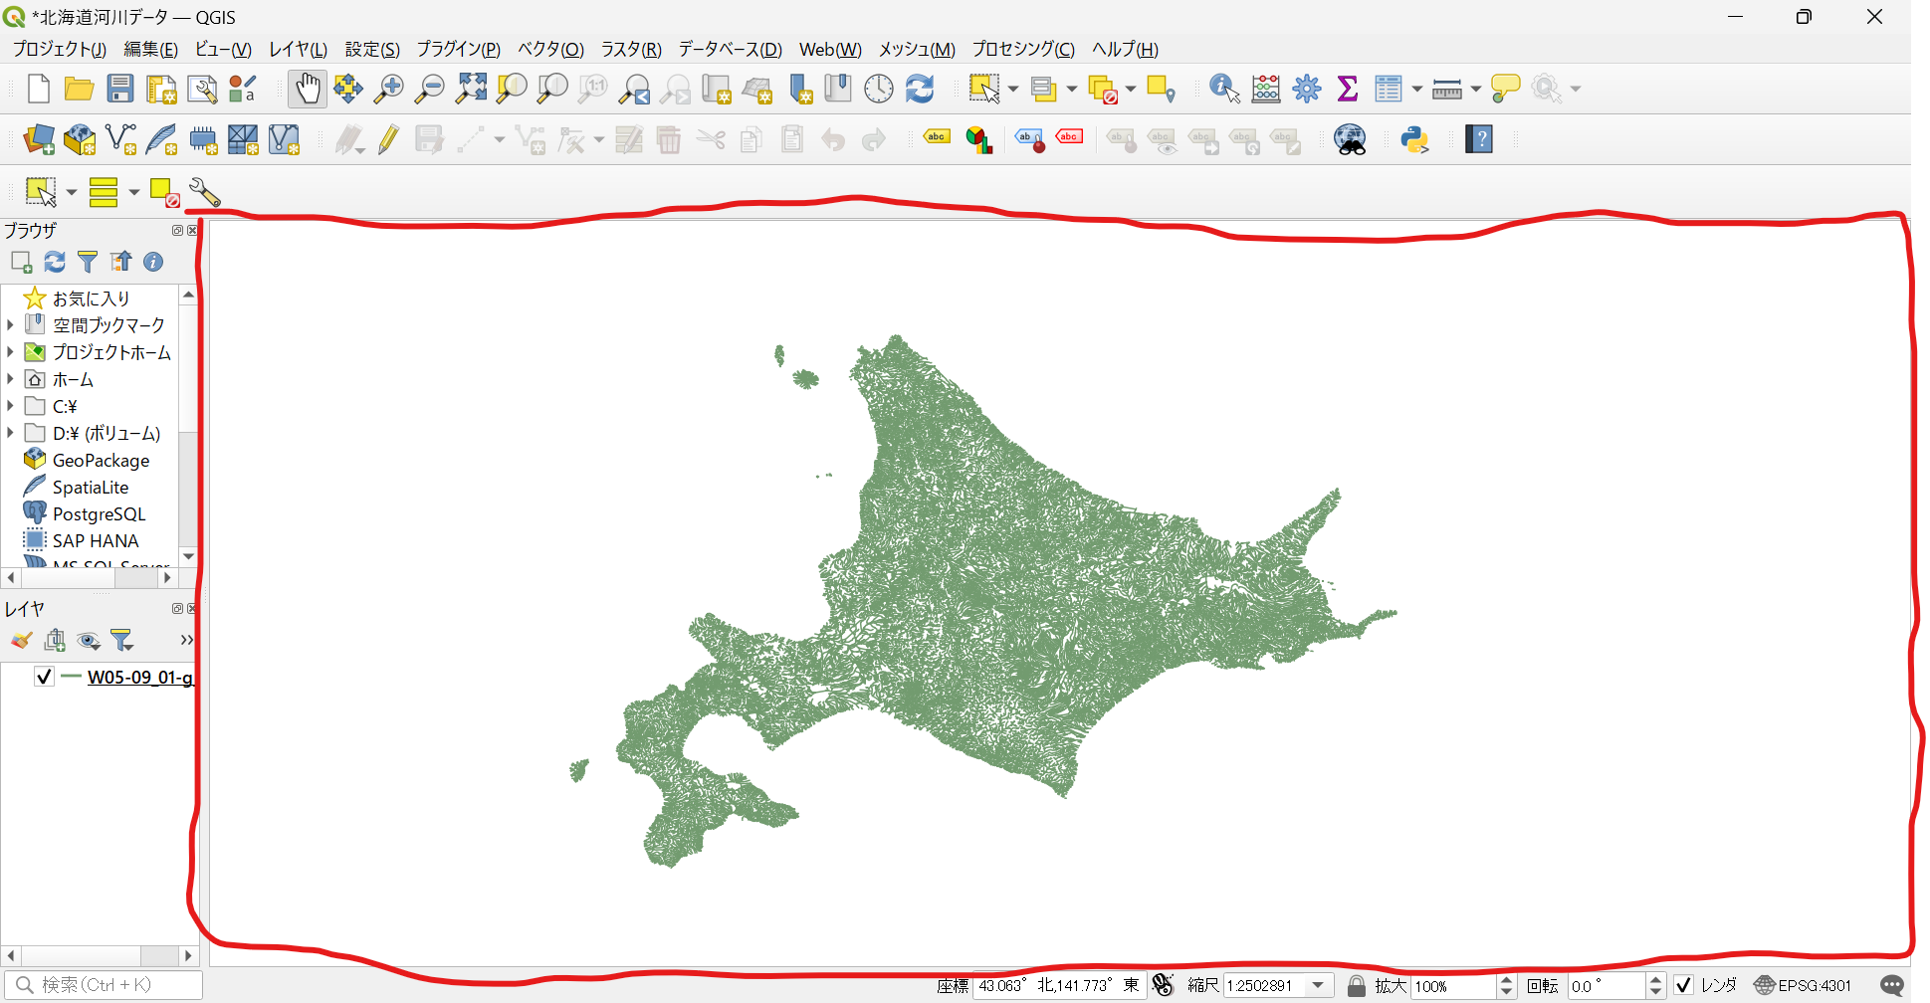Click the 検索 (Ctrl+K) locator search field
The image size is (1930, 1003).
point(104,985)
